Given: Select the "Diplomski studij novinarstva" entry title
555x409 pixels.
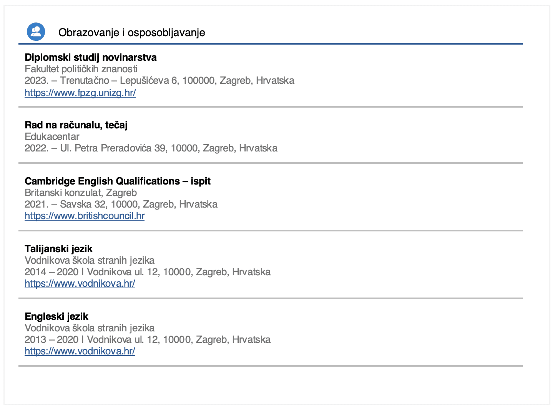Looking at the screenshot, I should point(91,57).
